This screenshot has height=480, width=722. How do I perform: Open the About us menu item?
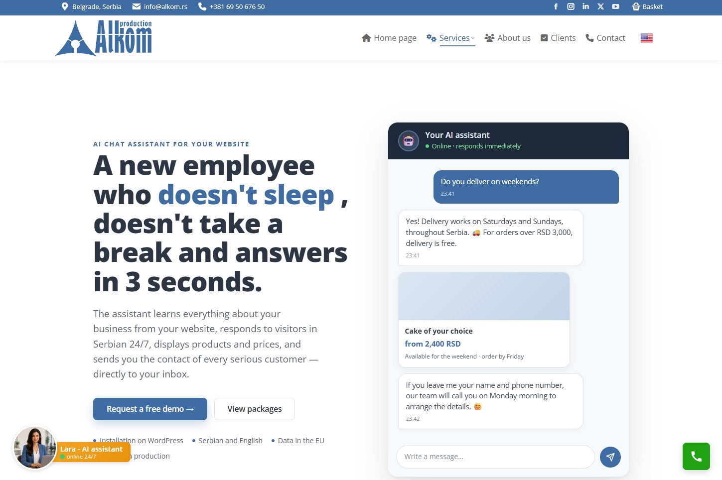(508, 38)
